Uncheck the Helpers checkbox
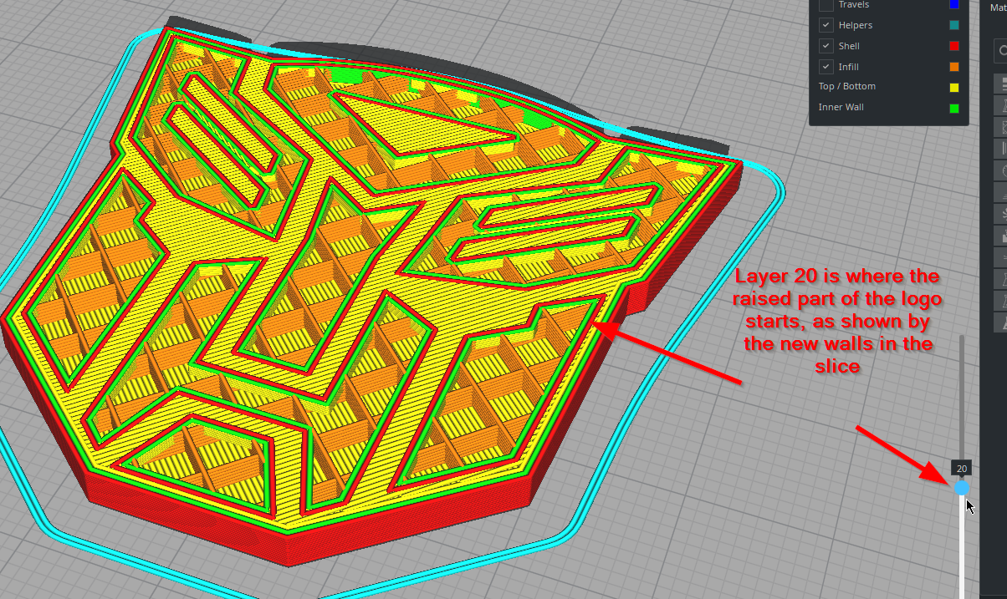Screen dimensions: 1007x599 [x=826, y=25]
